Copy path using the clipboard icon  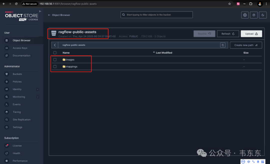(222, 45)
